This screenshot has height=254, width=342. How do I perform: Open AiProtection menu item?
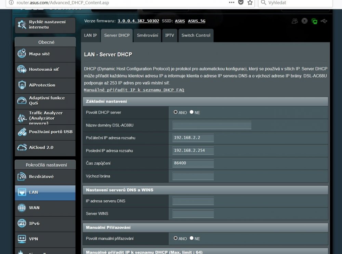45,85
